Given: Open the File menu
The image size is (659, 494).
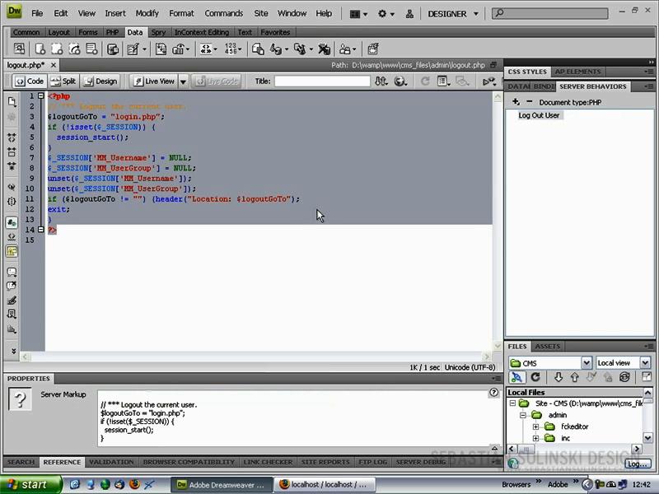Looking at the screenshot, I should tap(37, 13).
